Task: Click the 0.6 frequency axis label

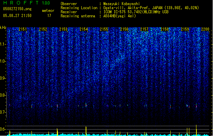Action: (3, 129)
